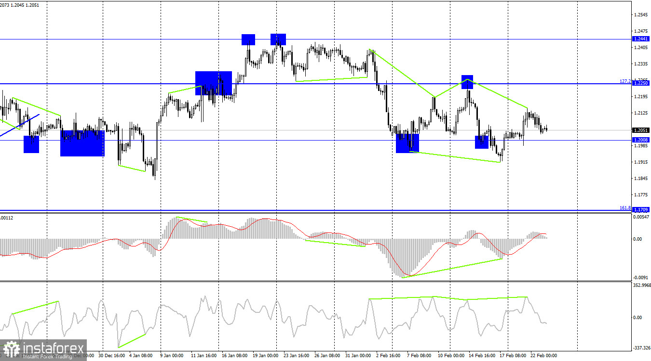Image resolution: width=651 pixels, height=361 pixels.
Task: Click the 31 Jan 00:00 time label
Action: coord(357,356)
